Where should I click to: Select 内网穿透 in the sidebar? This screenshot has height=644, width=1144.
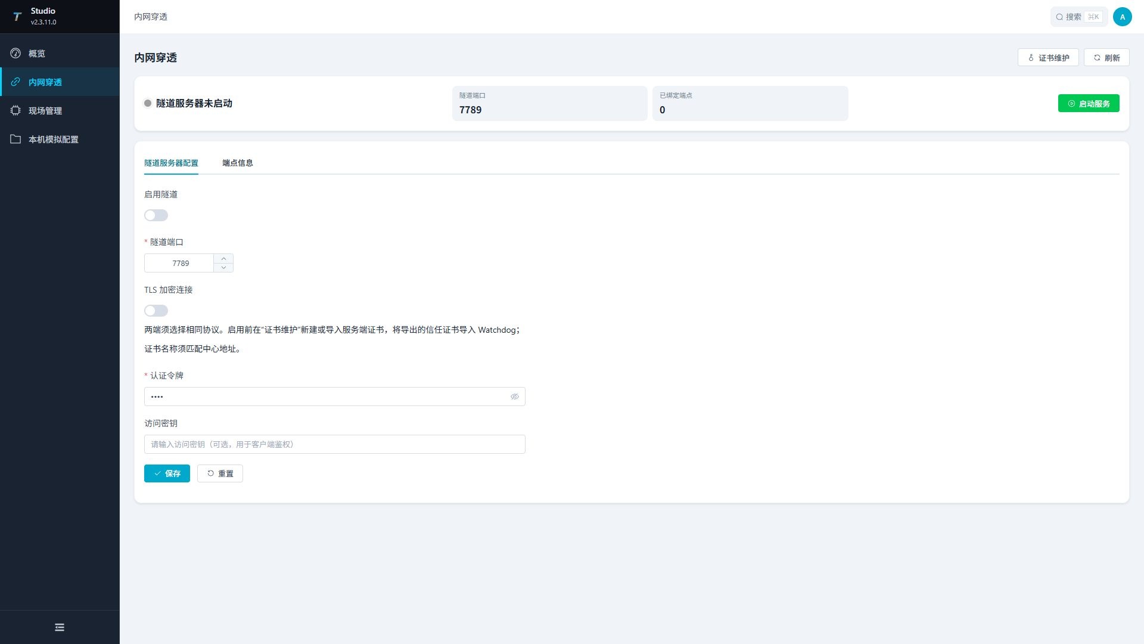pos(60,82)
